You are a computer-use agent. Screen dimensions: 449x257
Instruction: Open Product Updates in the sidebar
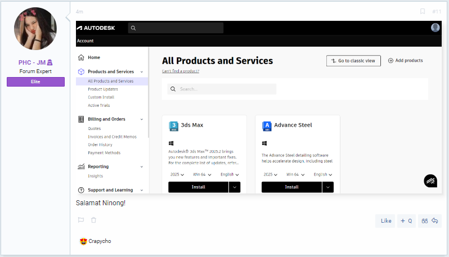pyautogui.click(x=103, y=89)
